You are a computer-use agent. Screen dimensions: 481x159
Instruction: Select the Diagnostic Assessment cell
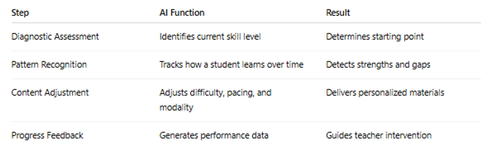point(55,37)
